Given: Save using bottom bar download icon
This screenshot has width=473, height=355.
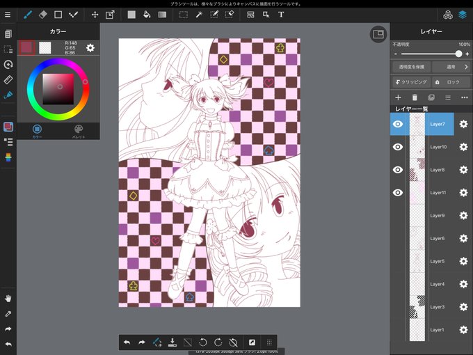Looking at the screenshot, I should click(173, 342).
